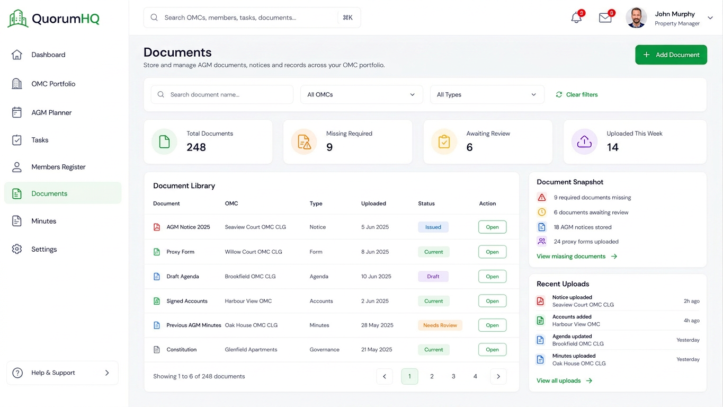Select page 1 in pagination
The width and height of the screenshot is (723, 407).
pos(409,376)
